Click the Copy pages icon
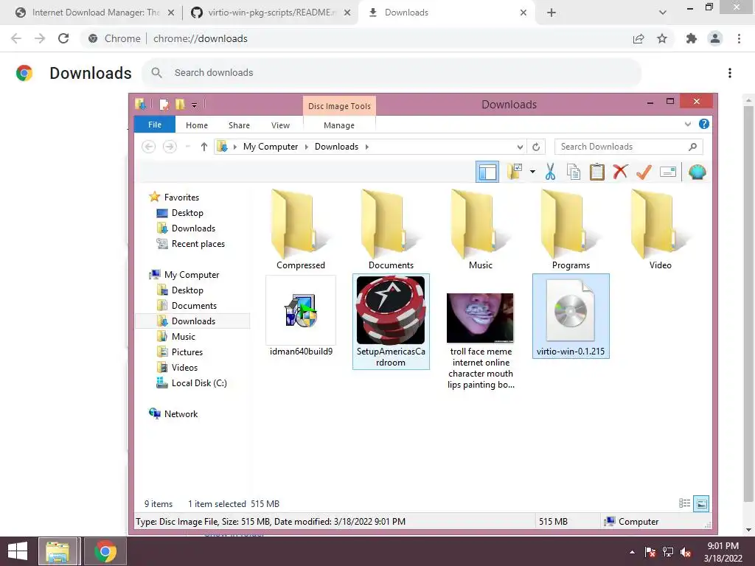Viewport: 755px width, 566px height. 574,172
